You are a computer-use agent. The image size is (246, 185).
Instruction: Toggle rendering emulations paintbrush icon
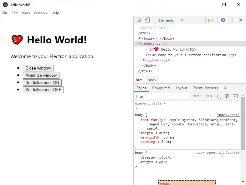(227, 96)
